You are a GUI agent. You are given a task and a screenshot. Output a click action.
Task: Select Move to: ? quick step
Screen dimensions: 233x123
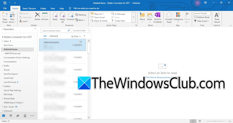click(x=97, y=14)
